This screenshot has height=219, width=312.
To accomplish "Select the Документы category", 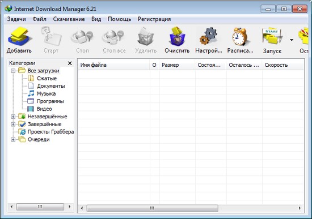I will (x=51, y=86).
